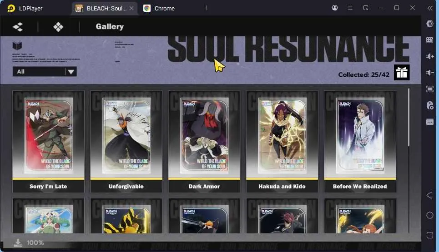The width and height of the screenshot is (439, 252).
Task: Click the gallery vertical scrollbar
Action: (409, 117)
